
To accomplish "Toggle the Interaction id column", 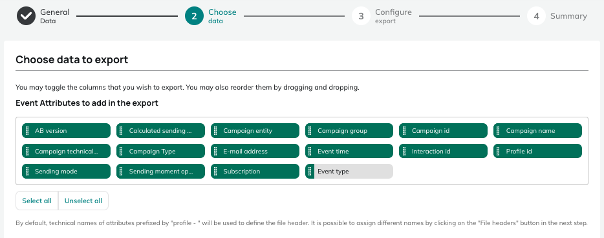I will click(444, 151).
